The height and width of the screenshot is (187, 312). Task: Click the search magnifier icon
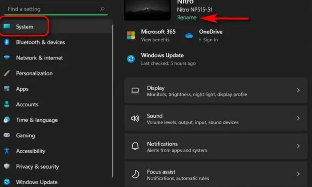pos(102,9)
